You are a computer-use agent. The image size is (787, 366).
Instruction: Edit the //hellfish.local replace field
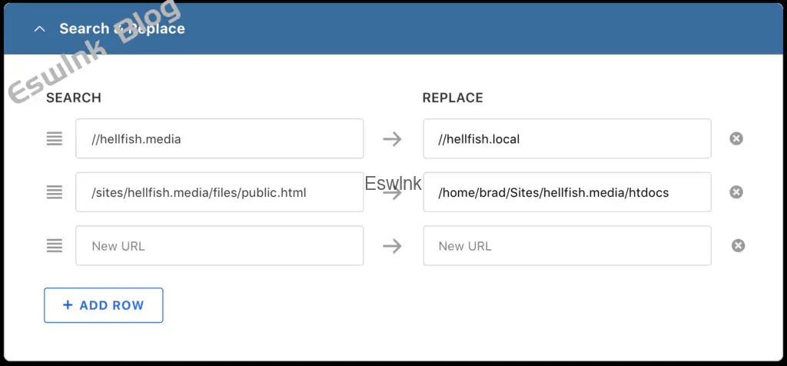(x=566, y=138)
